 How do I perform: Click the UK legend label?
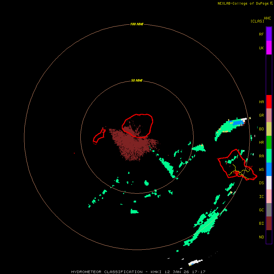pyautogui.click(x=261, y=48)
